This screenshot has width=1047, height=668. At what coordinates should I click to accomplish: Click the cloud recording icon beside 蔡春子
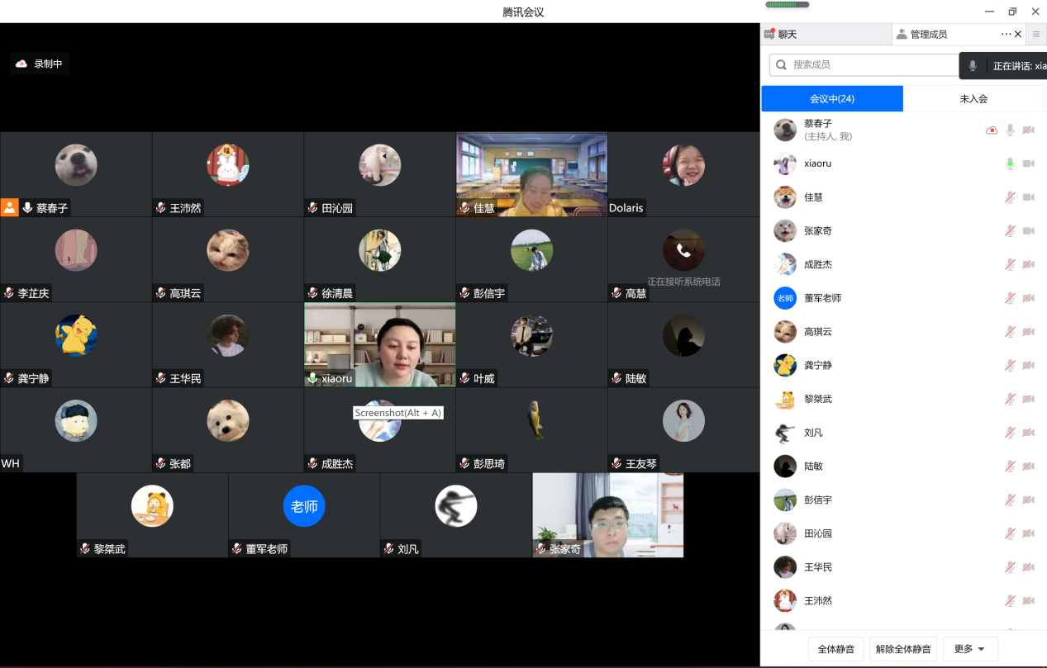(992, 130)
